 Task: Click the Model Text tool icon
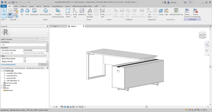[x=90, y=11]
